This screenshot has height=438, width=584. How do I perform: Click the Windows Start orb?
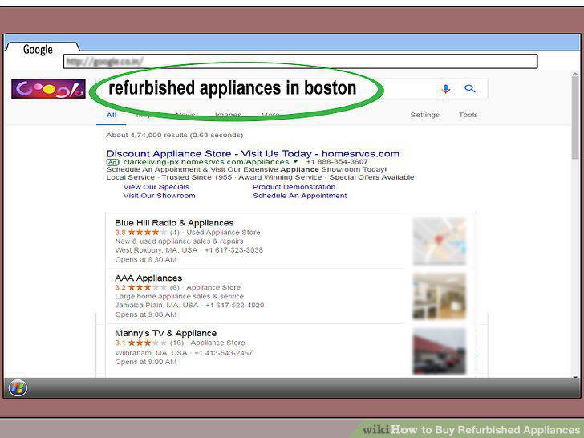pos(18,388)
